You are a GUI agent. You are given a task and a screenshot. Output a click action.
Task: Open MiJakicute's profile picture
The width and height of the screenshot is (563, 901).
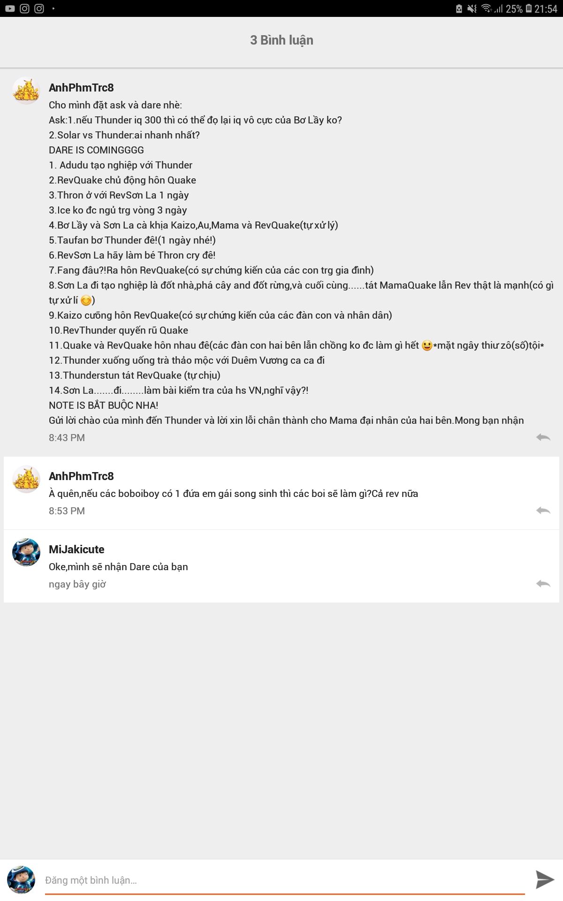pos(26,552)
